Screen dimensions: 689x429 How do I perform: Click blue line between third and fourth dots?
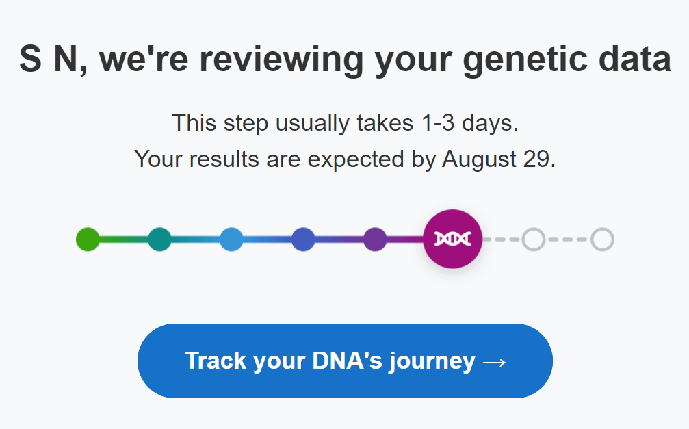click(267, 239)
